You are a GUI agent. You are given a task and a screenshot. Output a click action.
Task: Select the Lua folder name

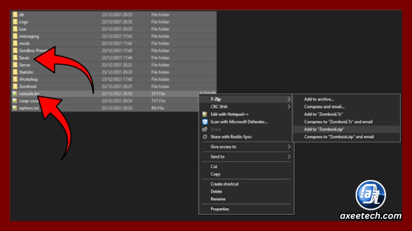[23, 29]
